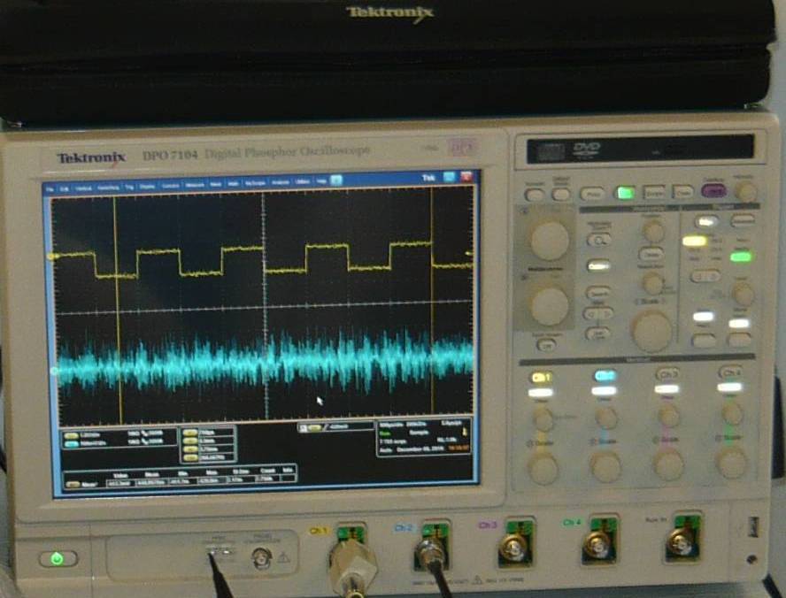This screenshot has width=786, height=598.
Task: Click the yellow Ch1 ground marker at the graticule edge
Action: (x=50, y=257)
